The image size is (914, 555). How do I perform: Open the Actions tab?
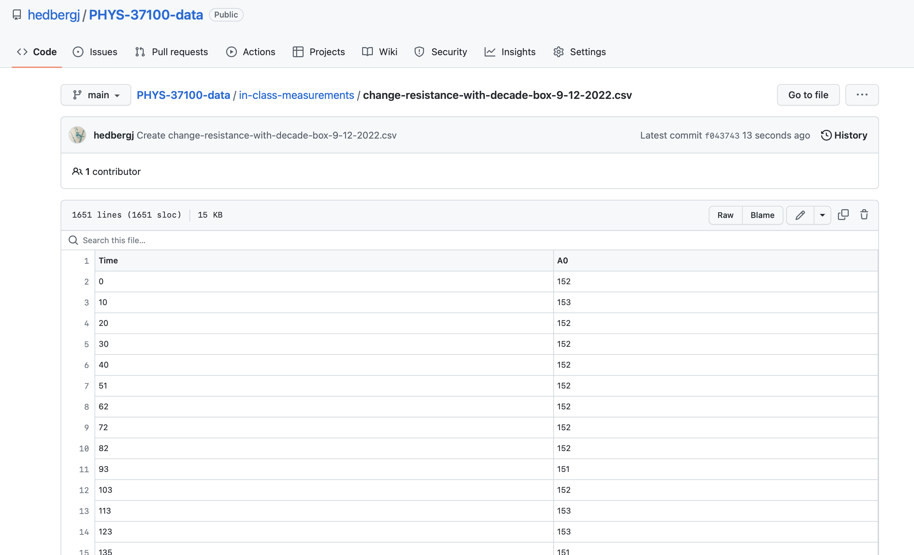tap(251, 52)
